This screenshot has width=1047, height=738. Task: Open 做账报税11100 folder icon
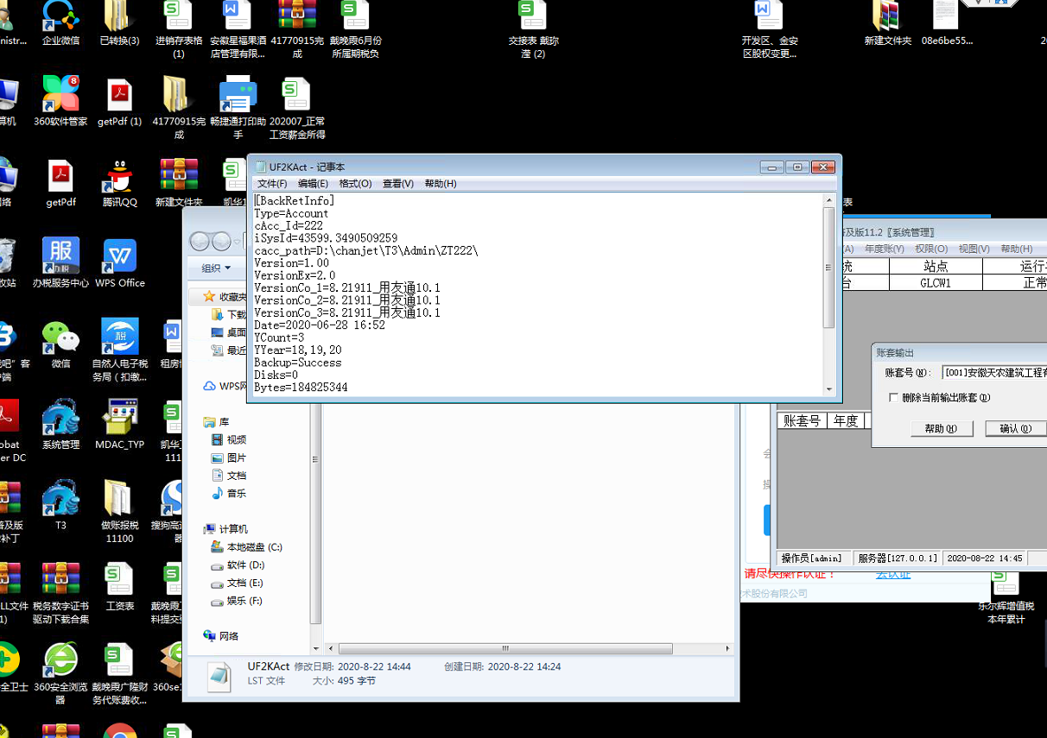coord(119,511)
